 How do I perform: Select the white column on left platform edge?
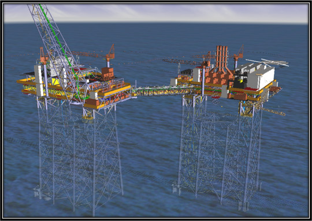(x=38, y=81)
